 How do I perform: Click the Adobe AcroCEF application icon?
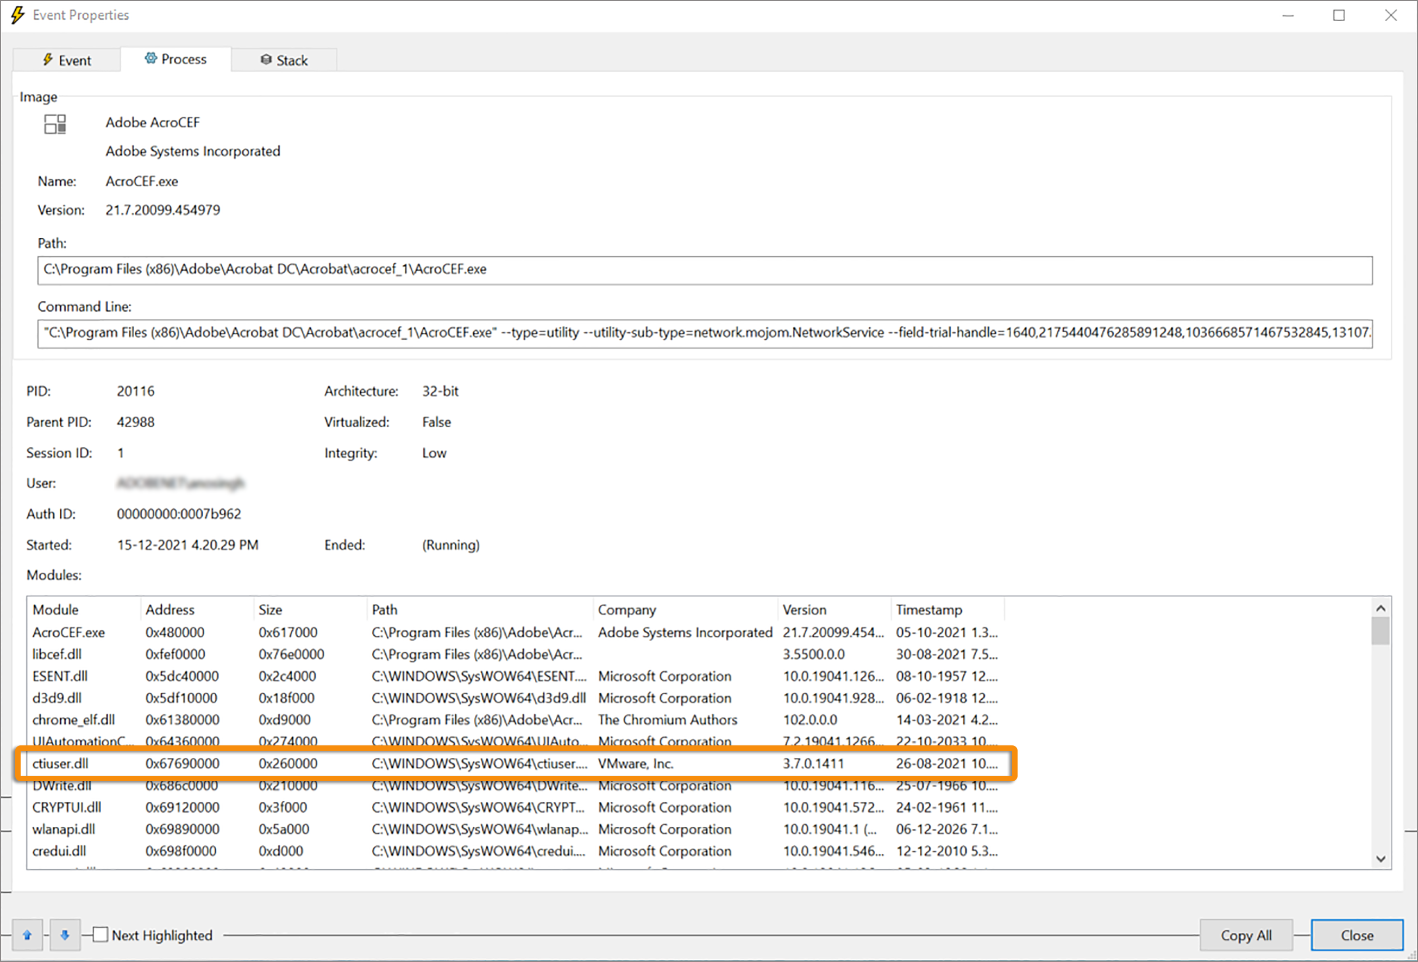click(x=55, y=124)
